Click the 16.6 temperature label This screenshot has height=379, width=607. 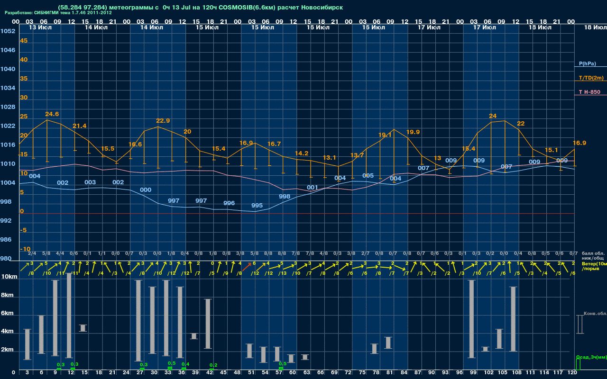click(x=135, y=144)
